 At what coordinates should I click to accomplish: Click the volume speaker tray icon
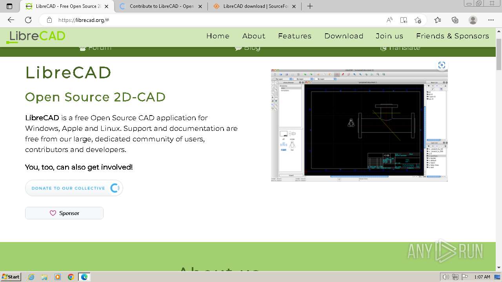point(446,277)
